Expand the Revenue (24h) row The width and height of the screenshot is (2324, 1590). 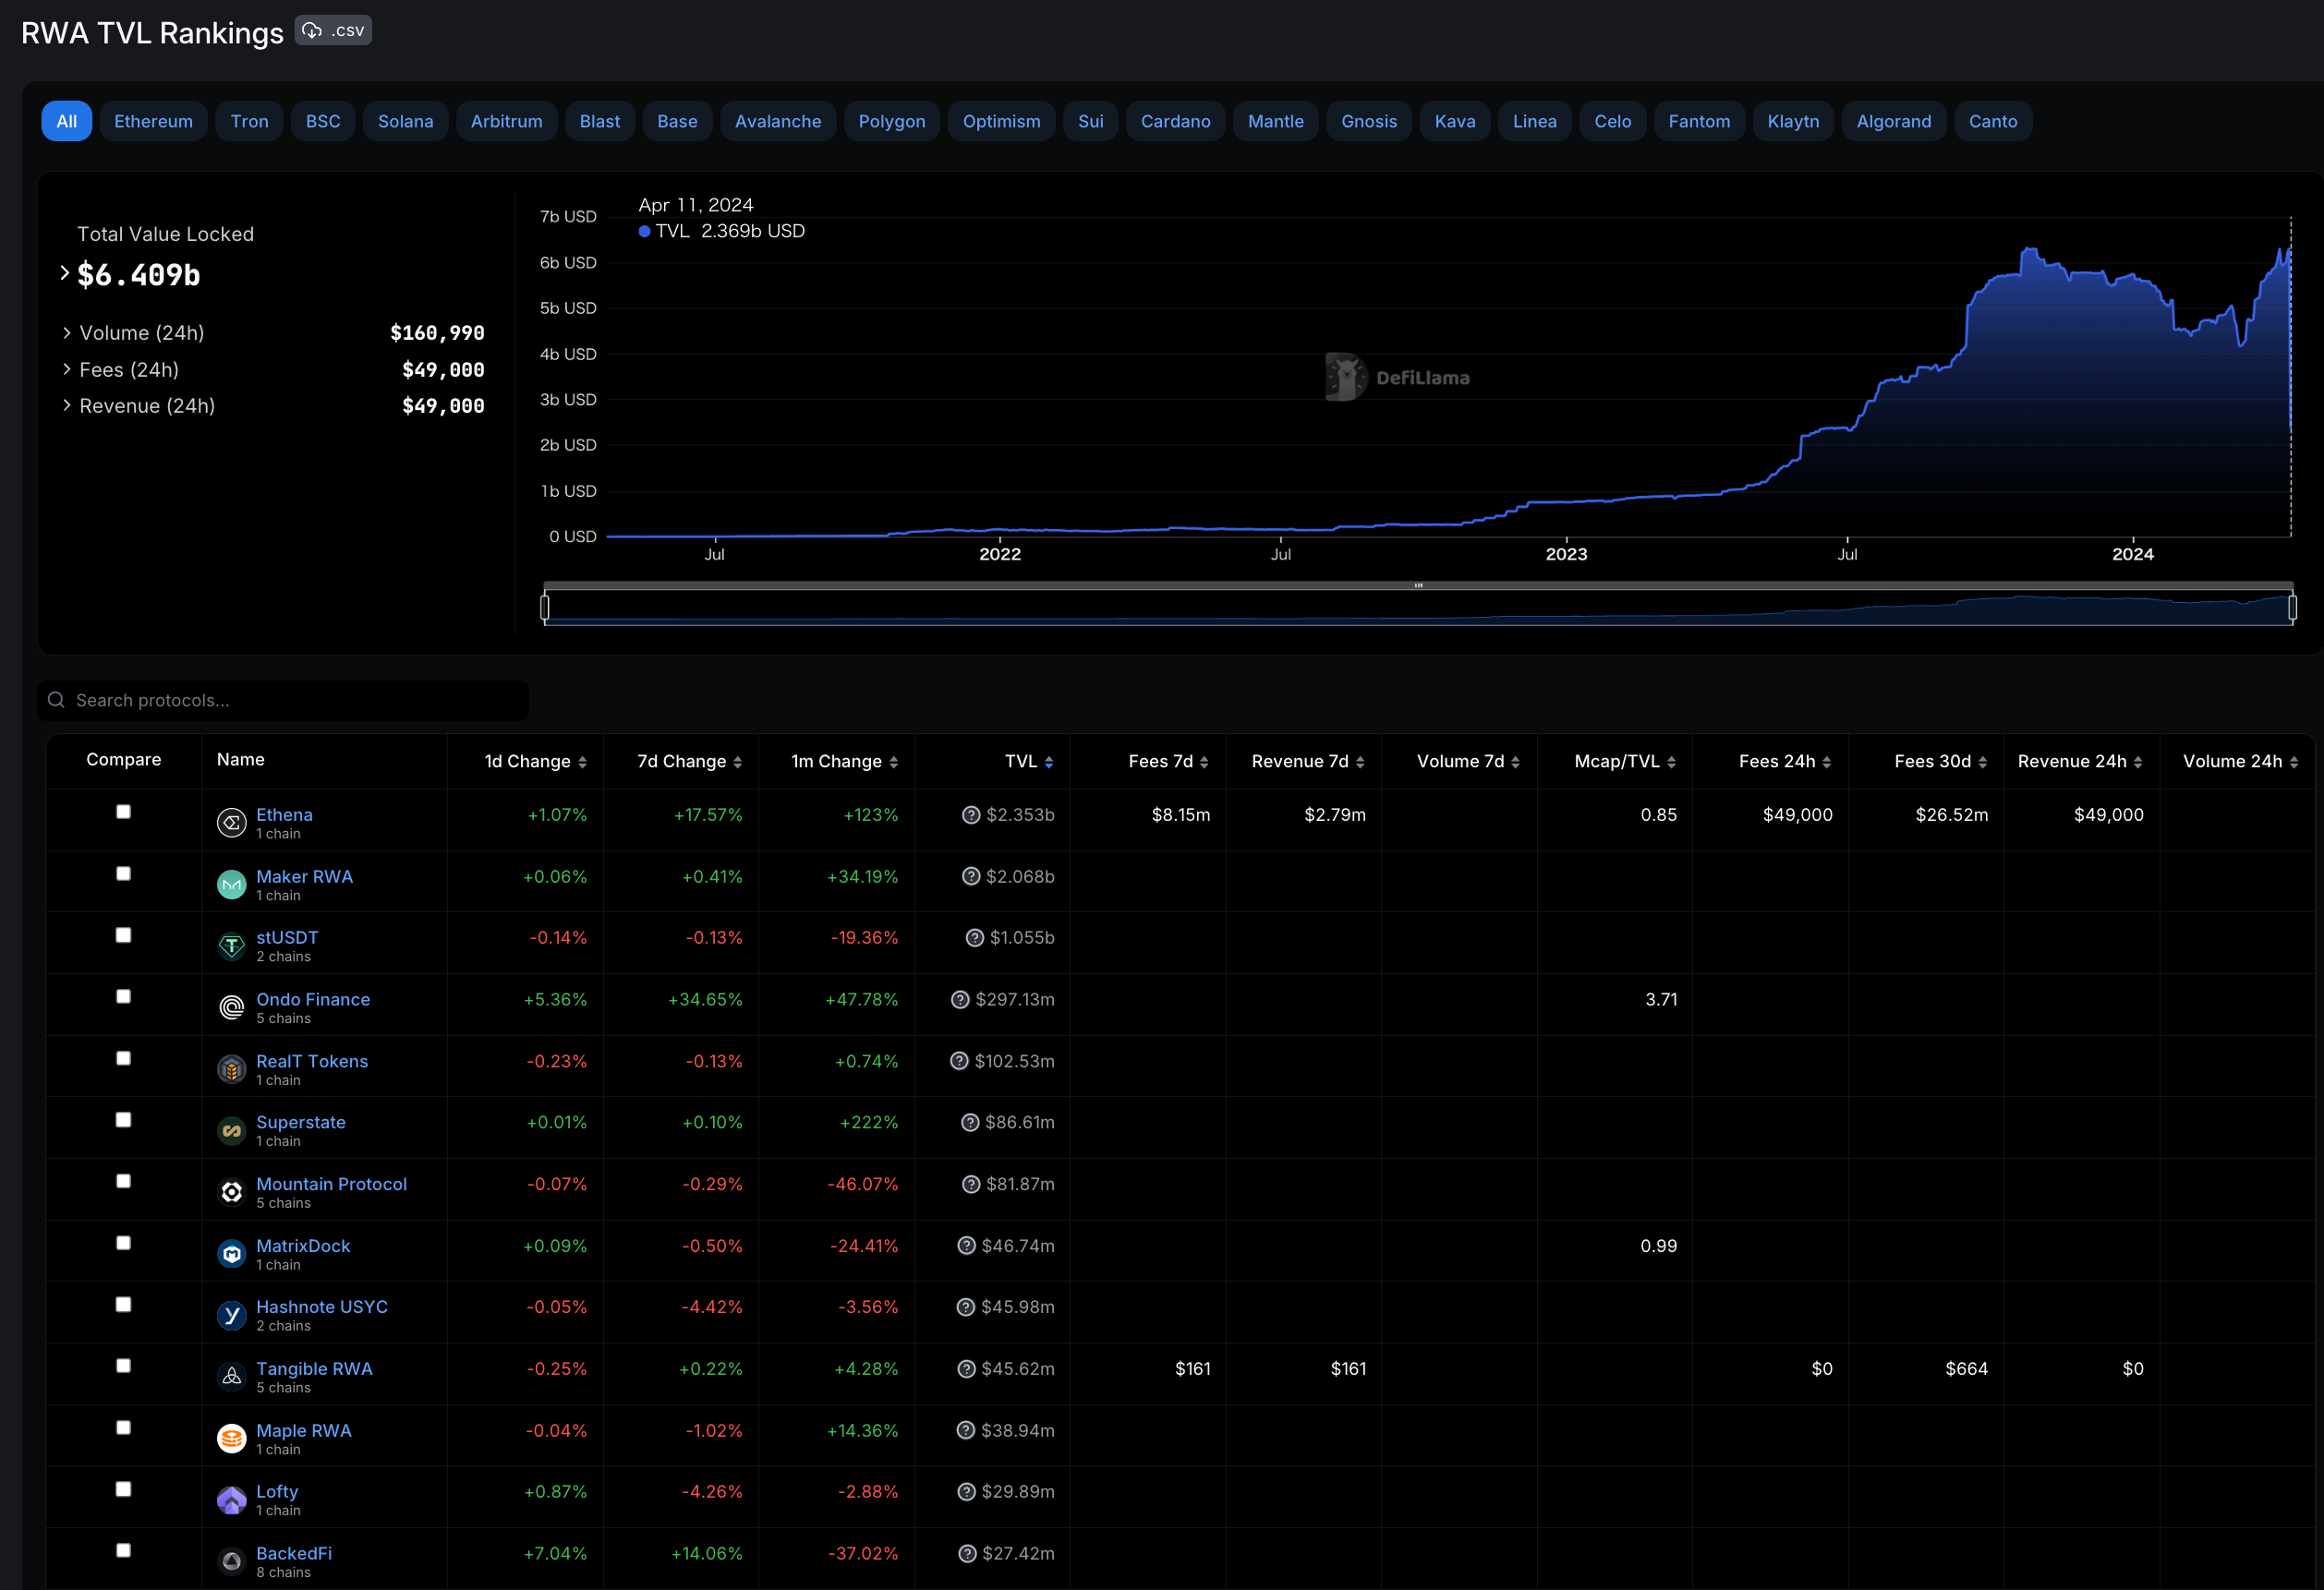click(x=67, y=405)
